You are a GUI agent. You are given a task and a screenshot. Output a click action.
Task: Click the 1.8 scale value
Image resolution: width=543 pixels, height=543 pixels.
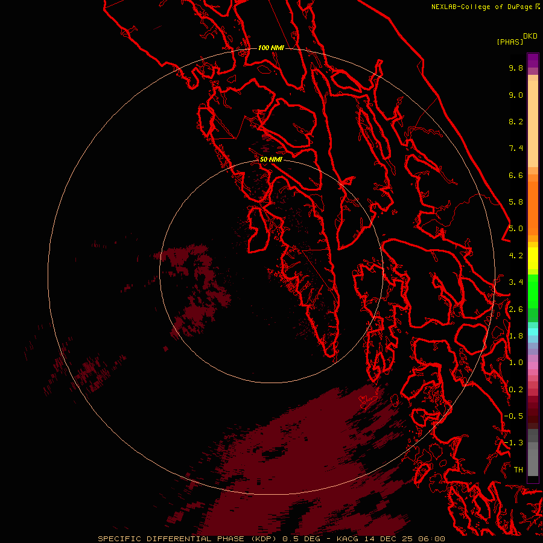[516, 336]
